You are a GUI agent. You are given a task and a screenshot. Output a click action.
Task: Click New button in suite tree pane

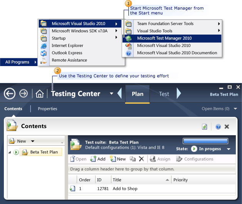[x=18, y=141]
